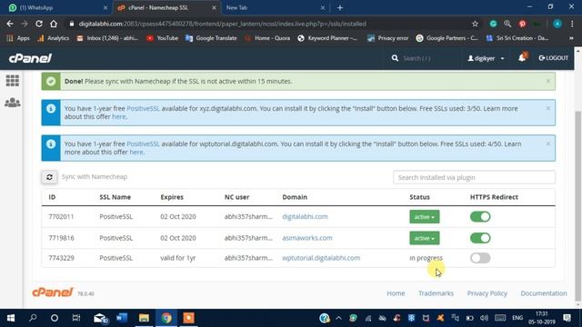Open the Chrome menu three-dots icon
The width and height of the screenshot is (582, 327).
pyautogui.click(x=572, y=24)
